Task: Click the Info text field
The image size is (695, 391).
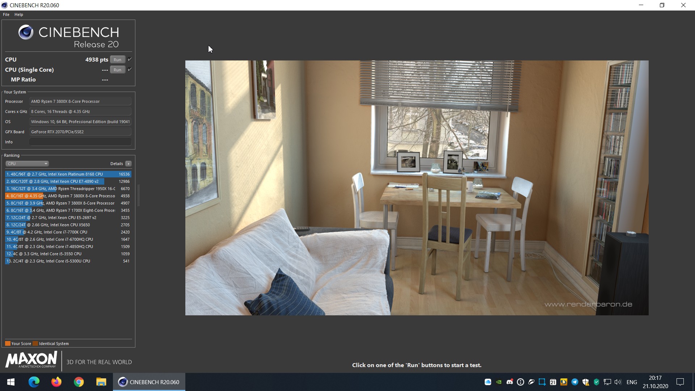Action: (x=80, y=142)
